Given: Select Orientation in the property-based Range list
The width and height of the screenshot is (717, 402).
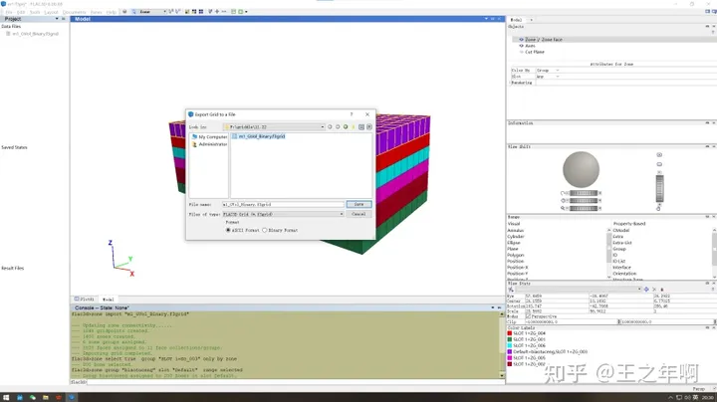Looking at the screenshot, I should (624, 274).
